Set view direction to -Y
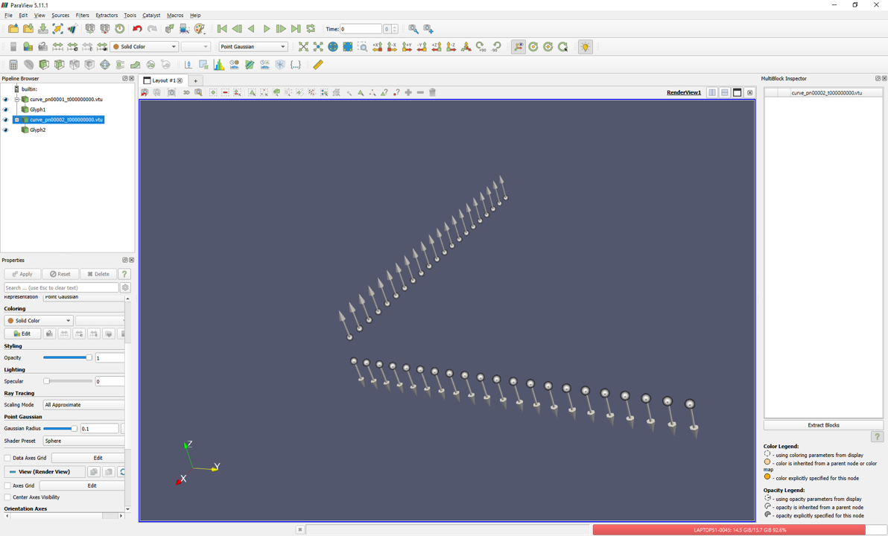The image size is (888, 536). click(422, 47)
